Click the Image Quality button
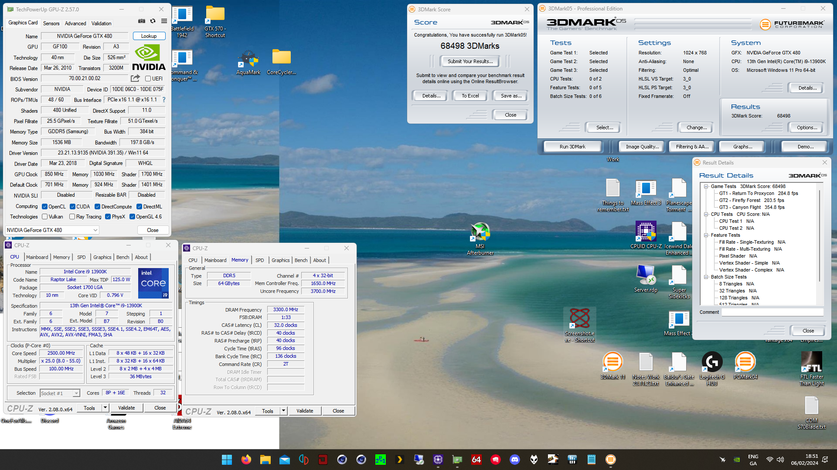The height and width of the screenshot is (470, 837). 642,147
